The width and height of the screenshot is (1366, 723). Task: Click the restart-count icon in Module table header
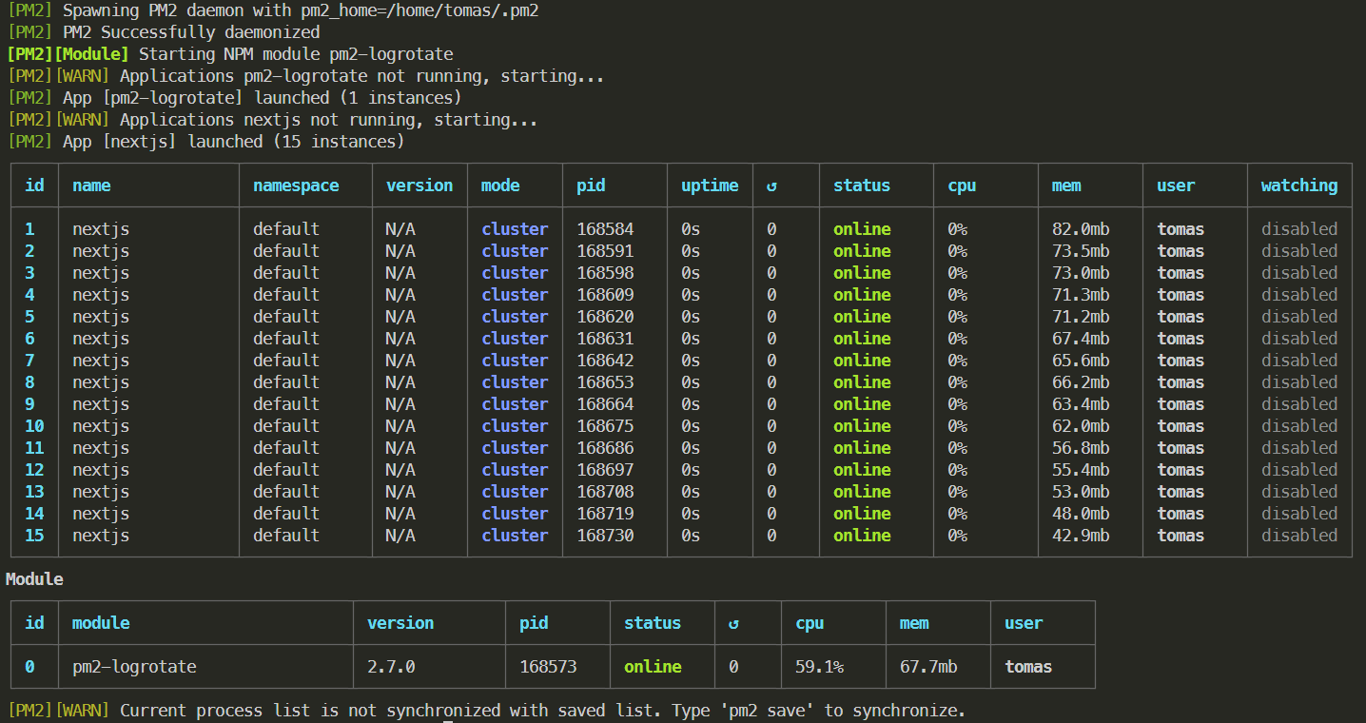pos(733,624)
